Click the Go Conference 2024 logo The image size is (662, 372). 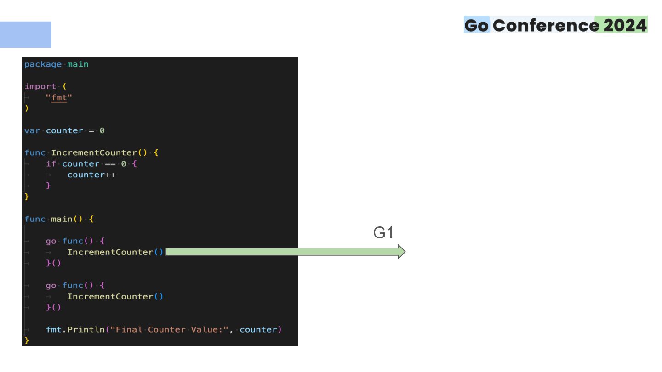pyautogui.click(x=555, y=25)
